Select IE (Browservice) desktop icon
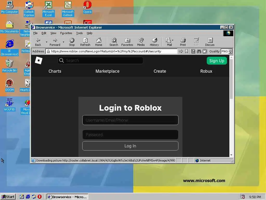This screenshot has height=200, width=266. pyautogui.click(x=9, y=48)
